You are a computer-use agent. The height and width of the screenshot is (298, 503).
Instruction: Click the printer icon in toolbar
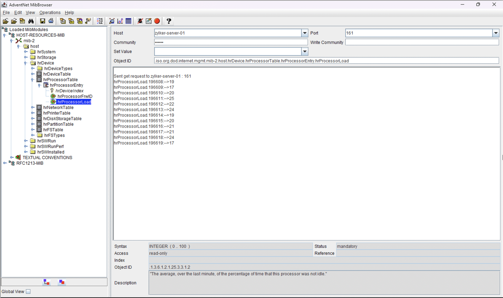[51, 21]
